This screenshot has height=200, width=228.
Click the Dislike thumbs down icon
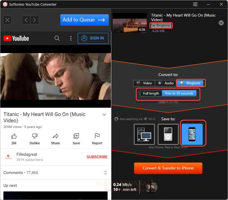35,136
